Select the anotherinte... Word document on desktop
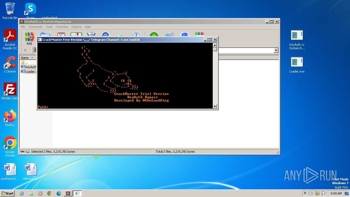The height and width of the screenshot is (197, 350). (x=10, y=172)
